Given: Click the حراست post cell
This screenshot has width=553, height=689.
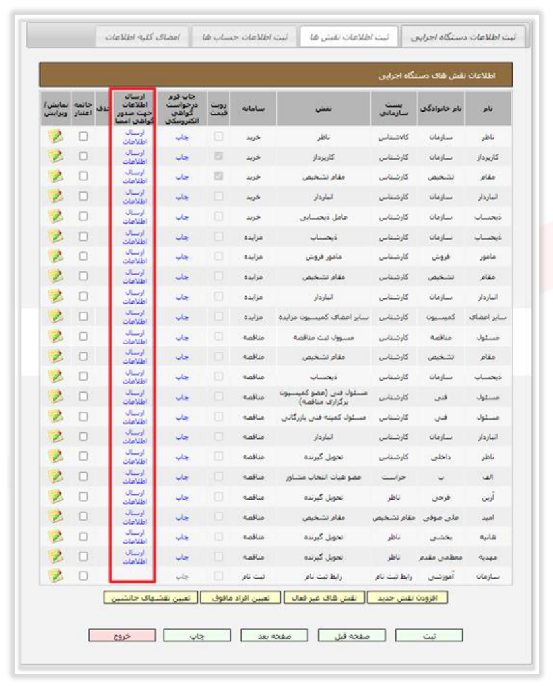Looking at the screenshot, I should point(393,477).
